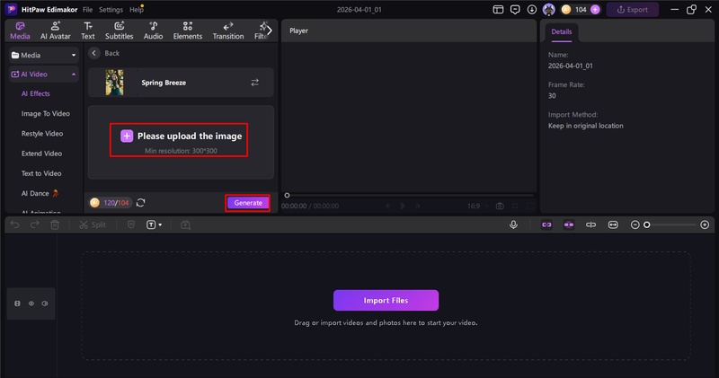
Task: Swap the Spring Breeze effect template
Action: coord(255,83)
